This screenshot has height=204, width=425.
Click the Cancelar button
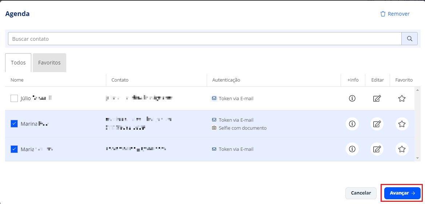361,193
